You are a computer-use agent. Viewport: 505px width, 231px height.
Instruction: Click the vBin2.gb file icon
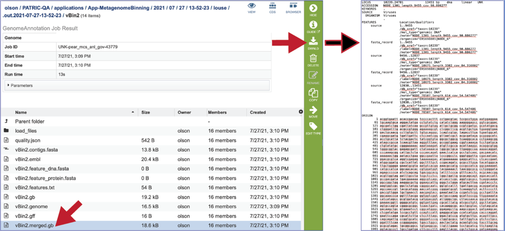click(6, 197)
